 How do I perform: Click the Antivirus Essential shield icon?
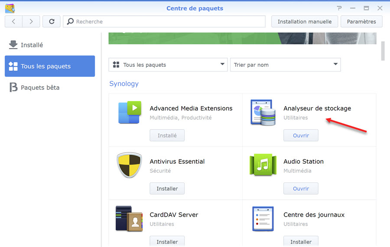pyautogui.click(x=129, y=165)
